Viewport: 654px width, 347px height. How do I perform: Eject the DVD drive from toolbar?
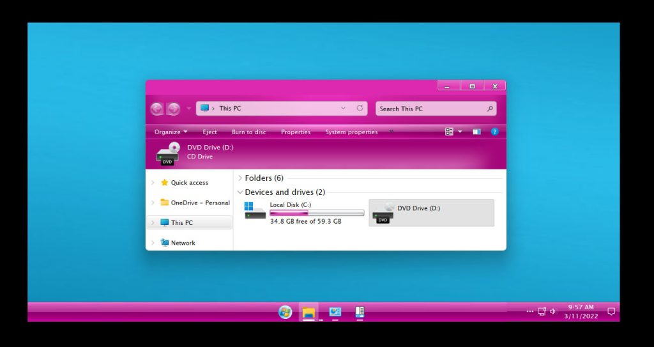click(209, 132)
